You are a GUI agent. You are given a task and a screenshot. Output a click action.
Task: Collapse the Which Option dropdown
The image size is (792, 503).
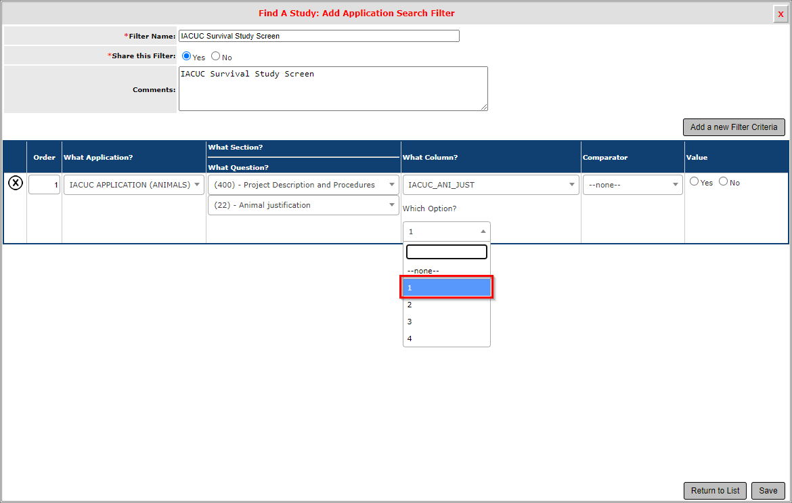(447, 232)
